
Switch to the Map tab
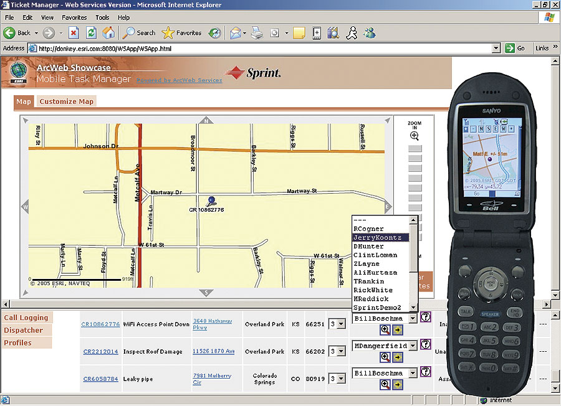24,101
